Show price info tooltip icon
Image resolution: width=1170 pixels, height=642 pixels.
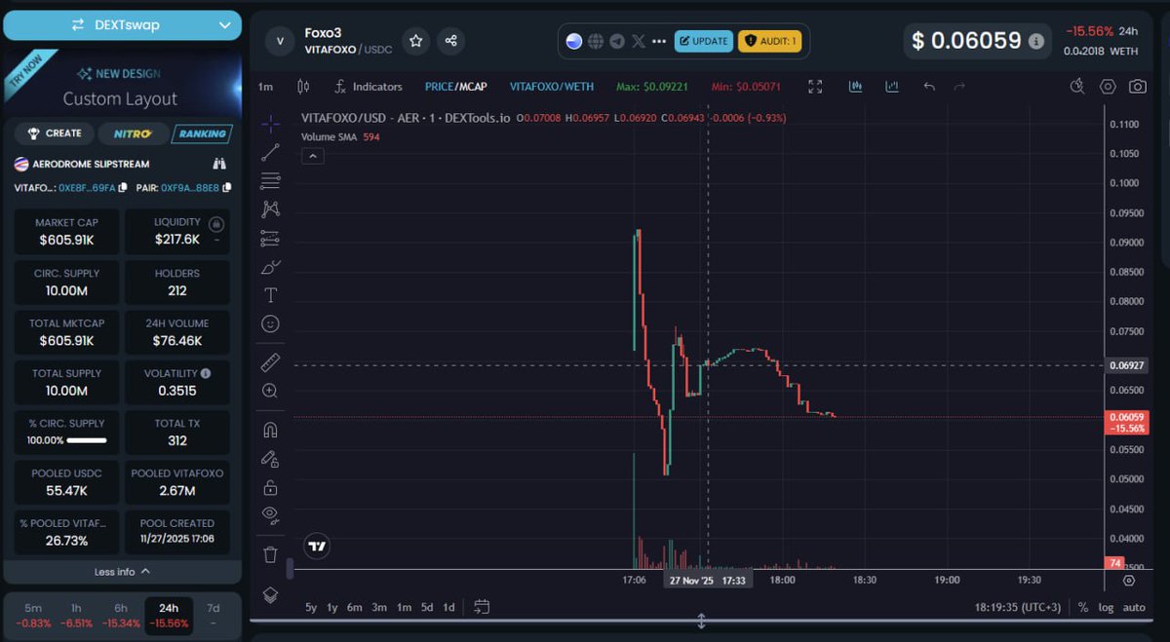click(x=1036, y=42)
